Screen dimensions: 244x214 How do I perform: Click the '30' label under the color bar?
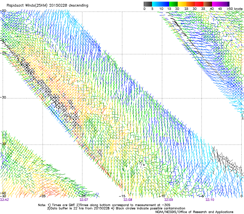pos(195,9)
